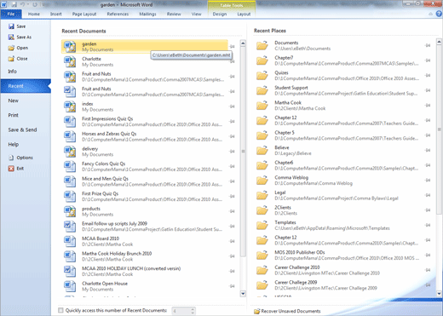Increase the number of recent documents spinner

(x=193, y=309)
